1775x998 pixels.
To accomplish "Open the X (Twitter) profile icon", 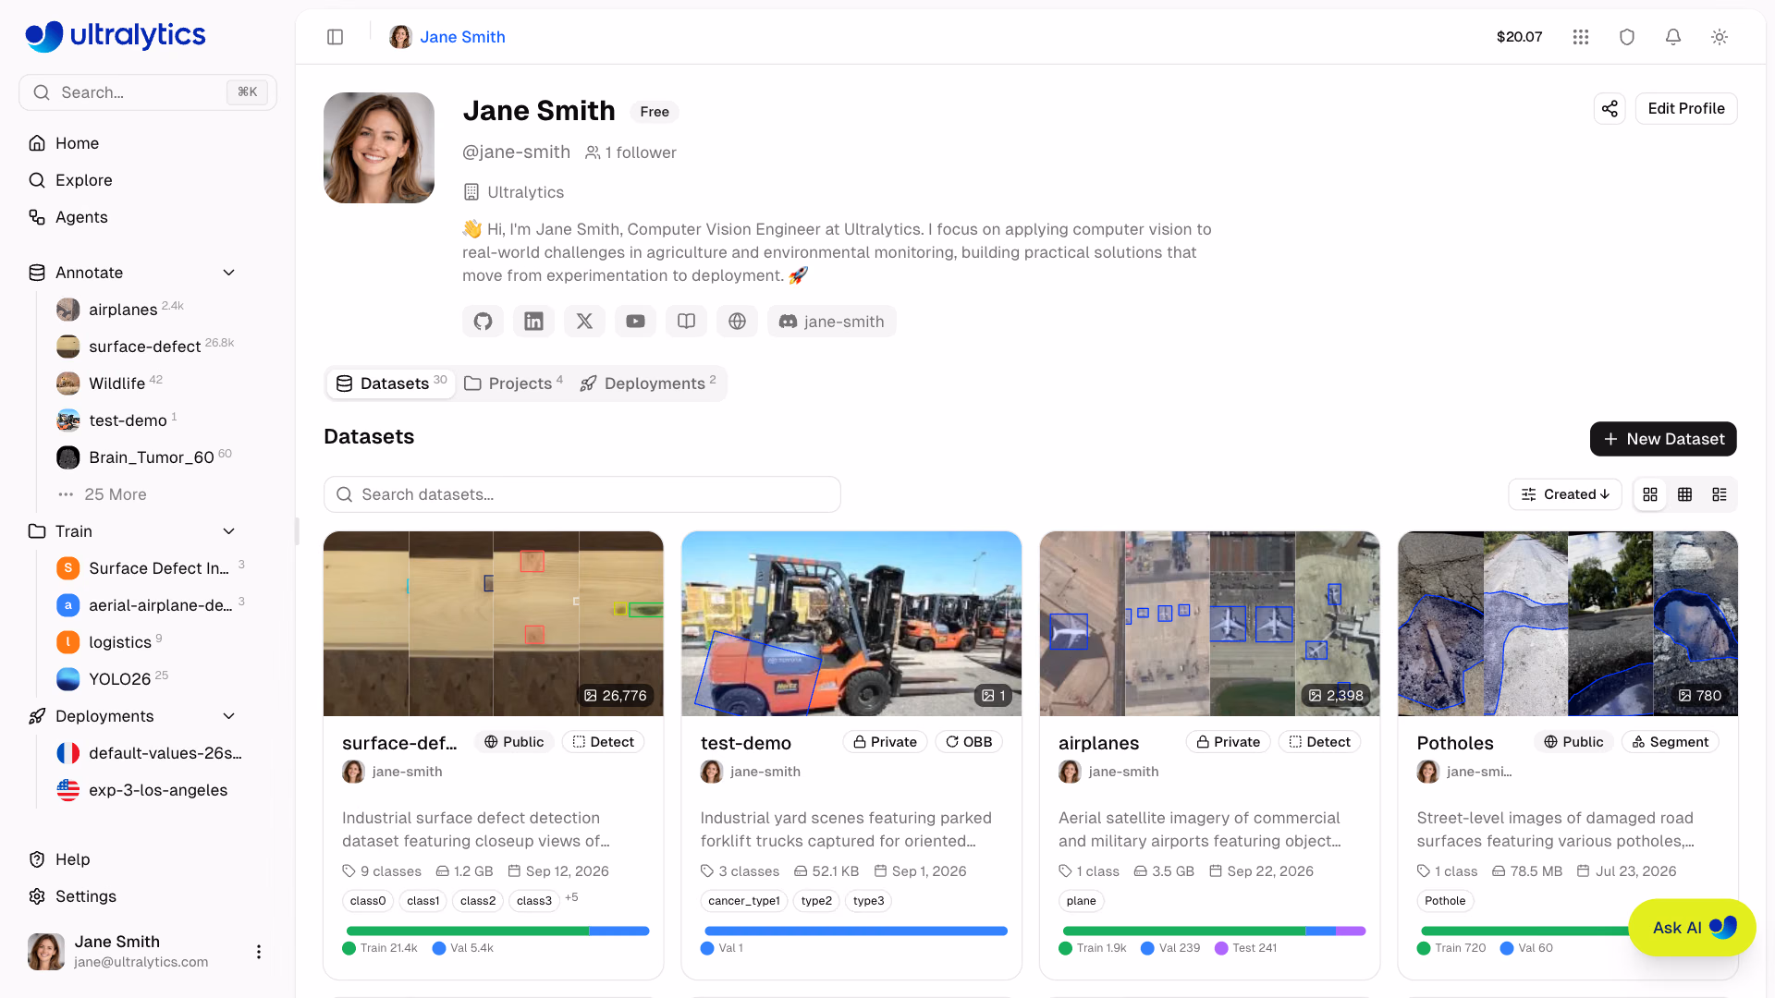I will pos(584,322).
